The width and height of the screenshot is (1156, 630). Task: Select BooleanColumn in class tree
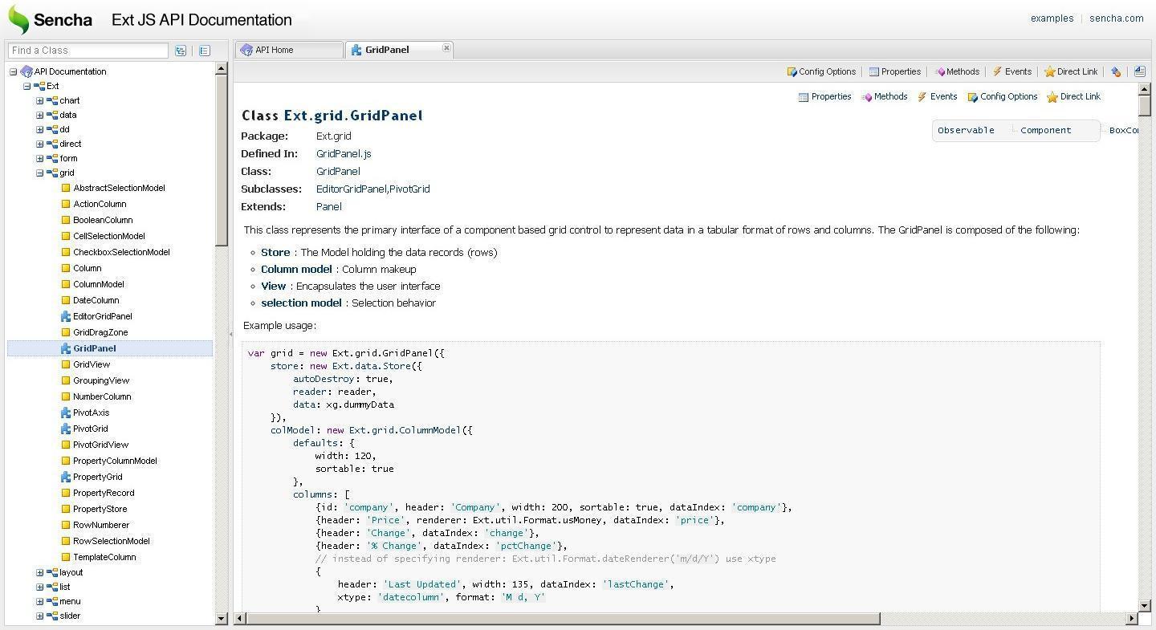pyautogui.click(x=103, y=220)
